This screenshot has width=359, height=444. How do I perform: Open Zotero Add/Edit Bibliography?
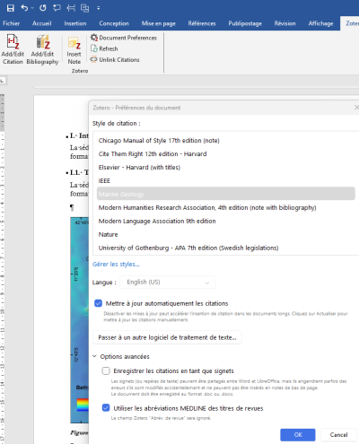tap(42, 49)
